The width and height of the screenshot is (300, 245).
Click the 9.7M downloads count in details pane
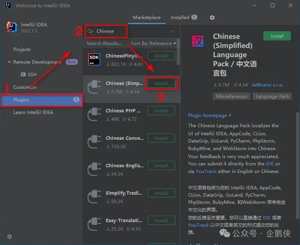pyautogui.click(x=221, y=85)
